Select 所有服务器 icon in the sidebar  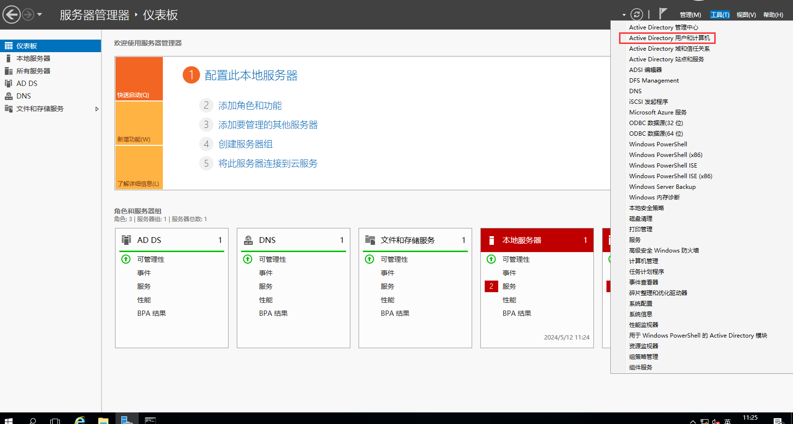9,71
